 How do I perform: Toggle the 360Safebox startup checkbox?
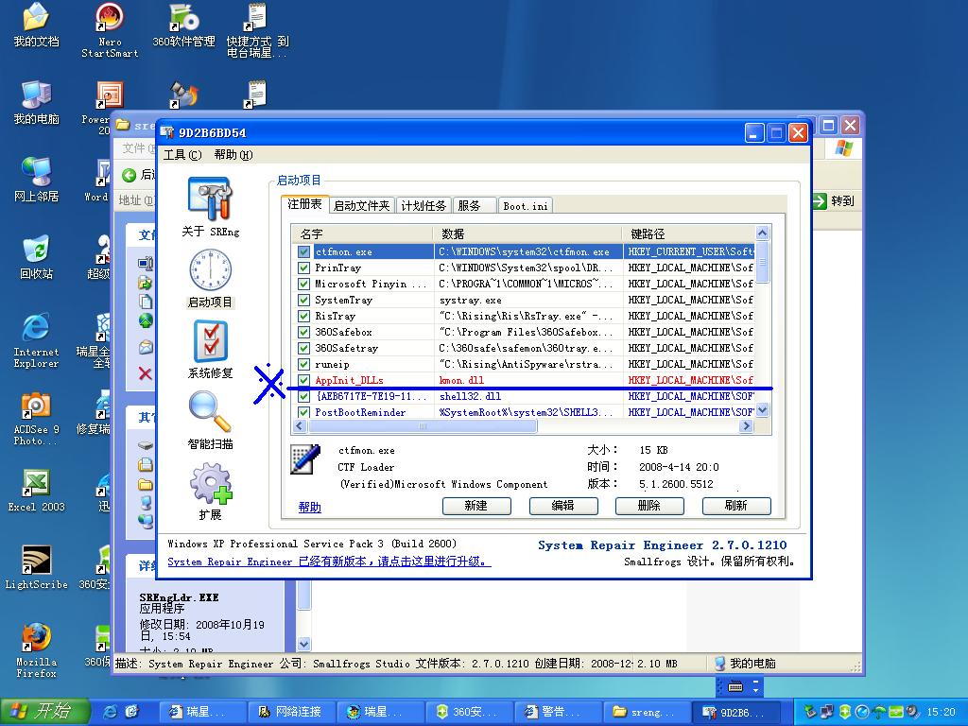[303, 333]
